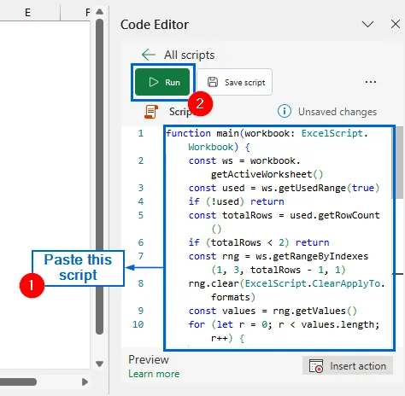405x396 pixels.
Task: Click the sheet vertical scrollbar up arrow
Action: coord(99,12)
